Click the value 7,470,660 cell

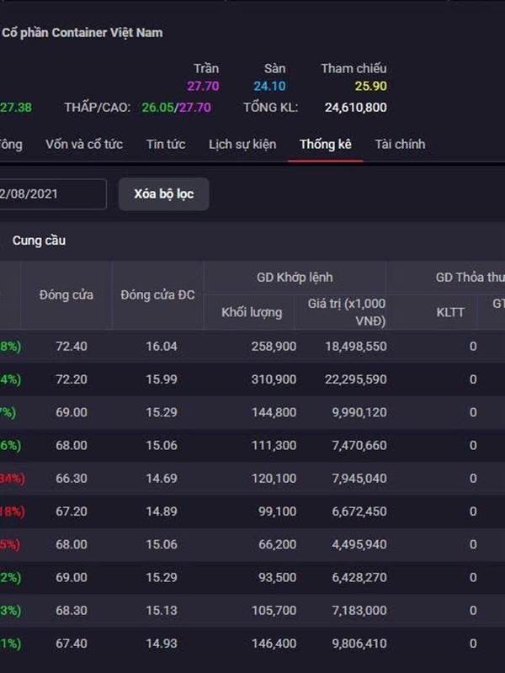359,445
